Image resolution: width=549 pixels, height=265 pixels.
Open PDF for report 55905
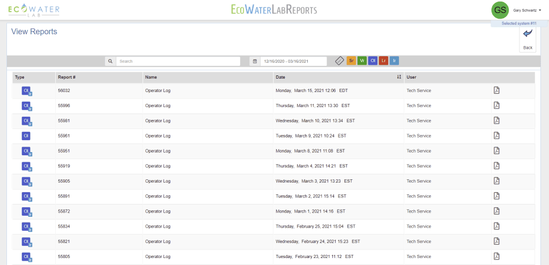(496, 181)
